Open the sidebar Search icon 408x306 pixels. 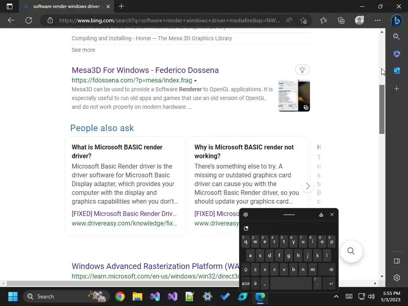[396, 37]
